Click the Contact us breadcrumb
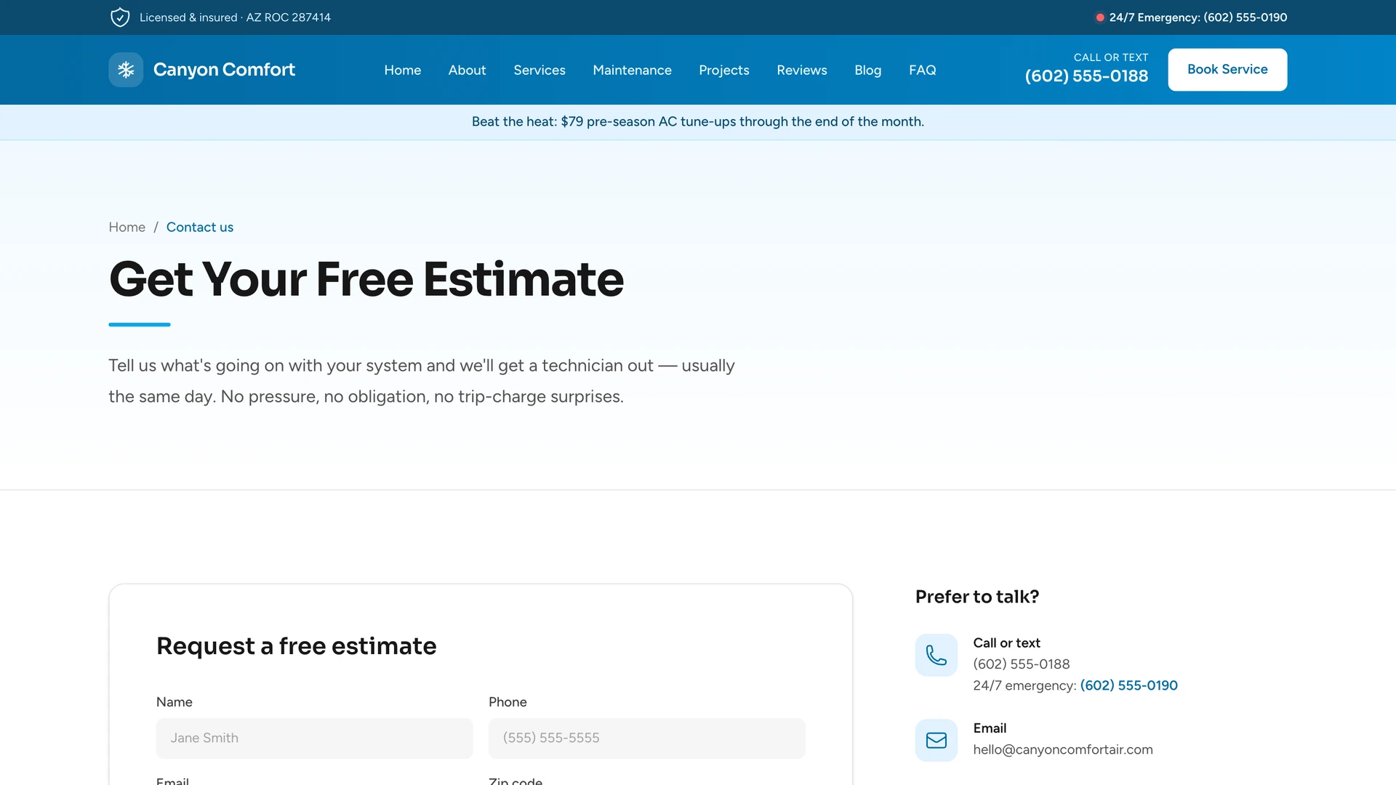This screenshot has width=1396, height=785. [200, 228]
